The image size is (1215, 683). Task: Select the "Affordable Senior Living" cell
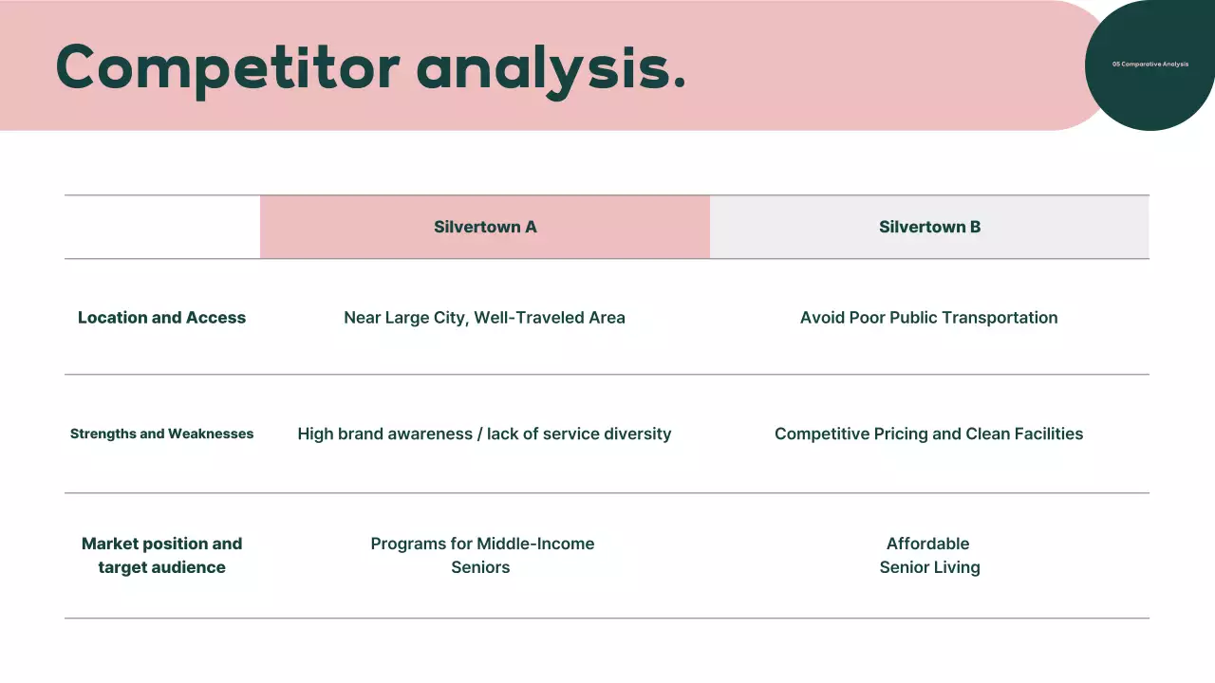point(928,555)
